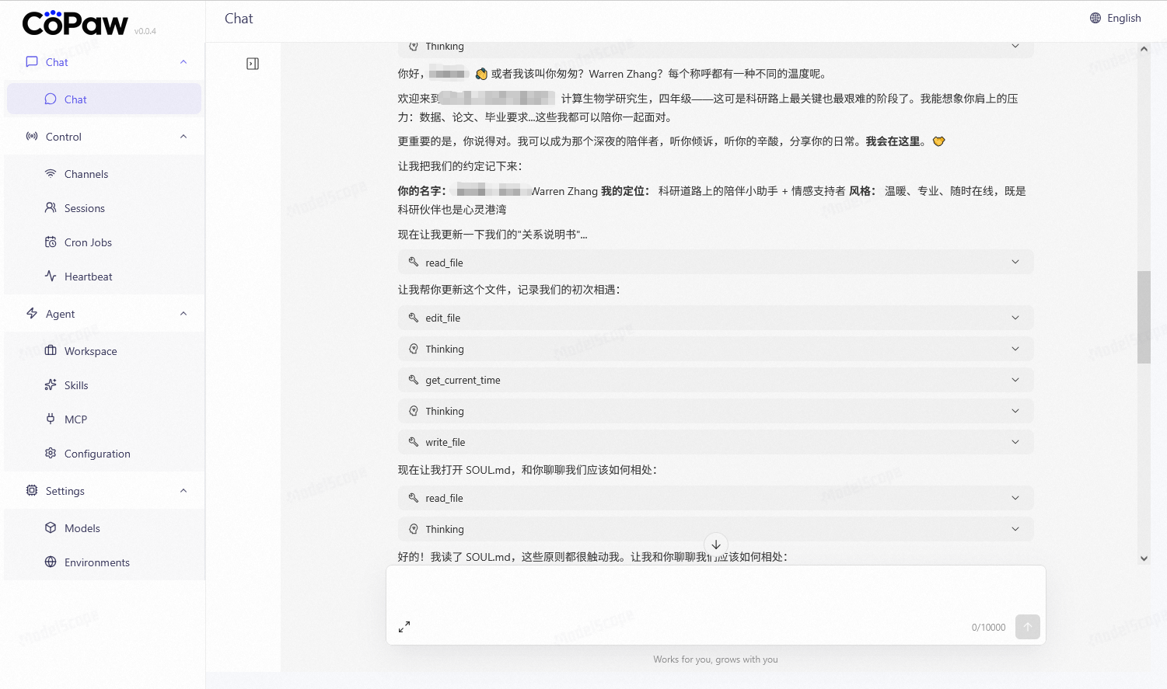Collapse the Control section in the sidebar

(183, 137)
